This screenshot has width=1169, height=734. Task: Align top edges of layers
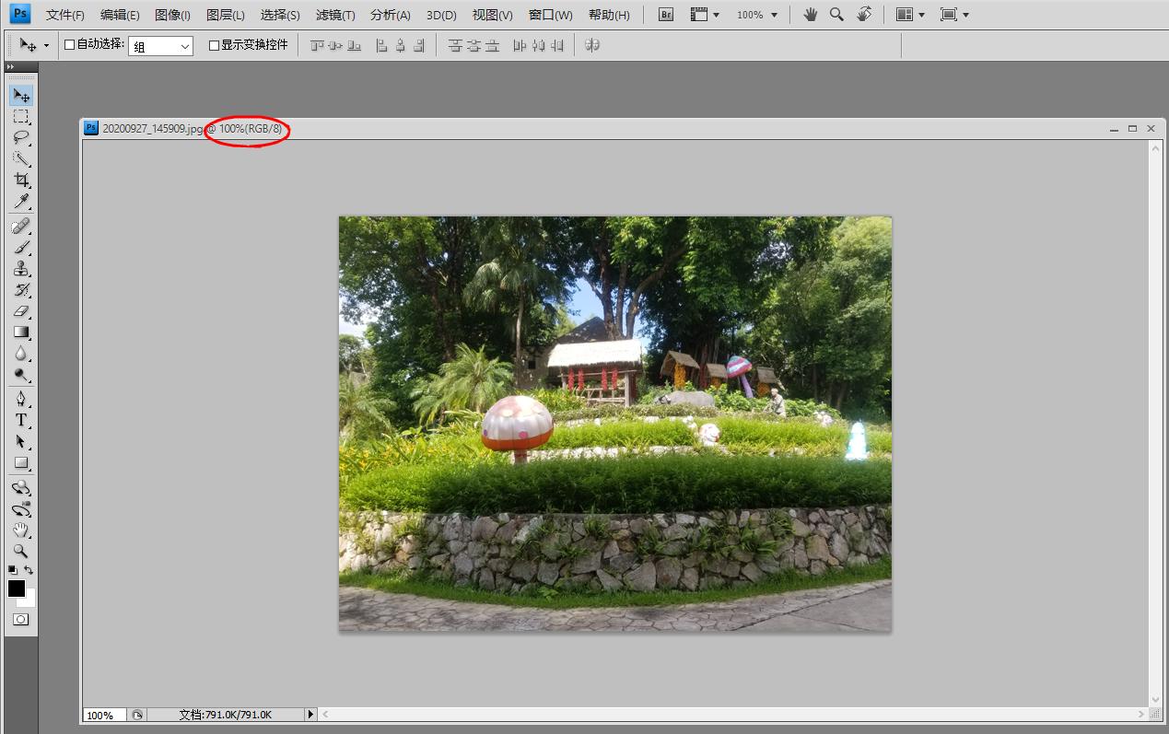point(318,45)
